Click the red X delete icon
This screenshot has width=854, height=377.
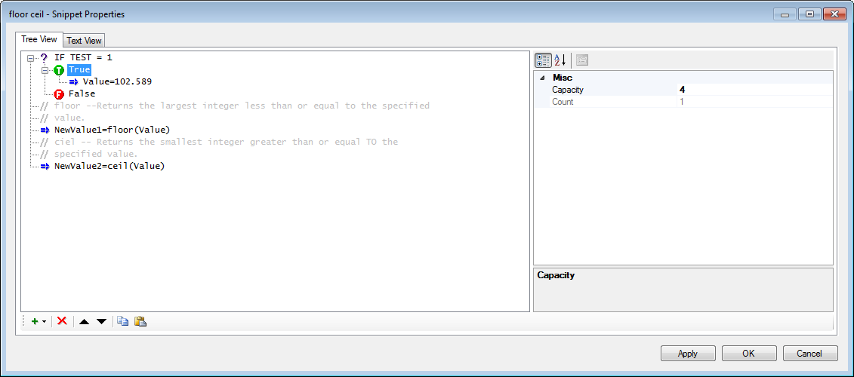click(62, 321)
